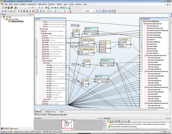Click the green validate checkmark icon
Viewport: 172px width, 134px height.
point(46,8)
